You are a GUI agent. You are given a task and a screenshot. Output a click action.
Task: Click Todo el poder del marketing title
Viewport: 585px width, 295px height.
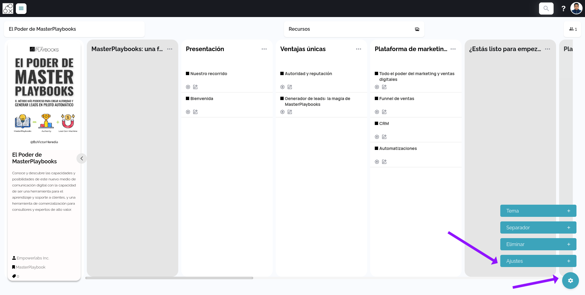(x=417, y=76)
